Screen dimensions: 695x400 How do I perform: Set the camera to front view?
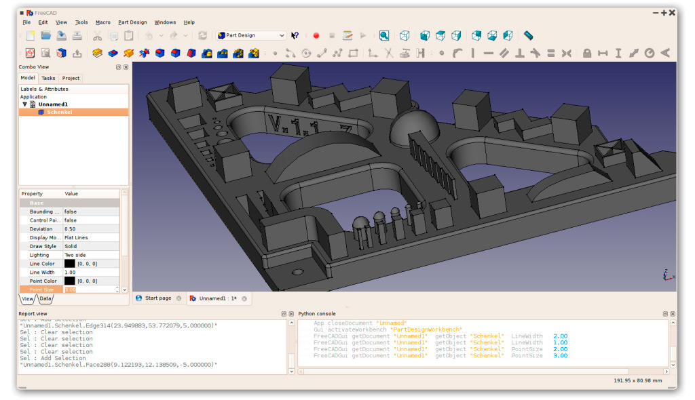[424, 35]
